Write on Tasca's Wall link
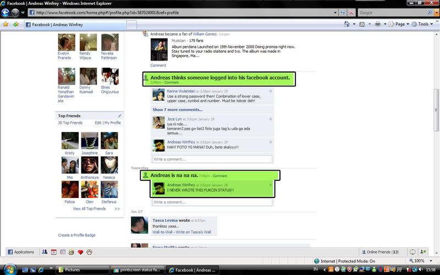Screen dimensions: 440x275 193,232
